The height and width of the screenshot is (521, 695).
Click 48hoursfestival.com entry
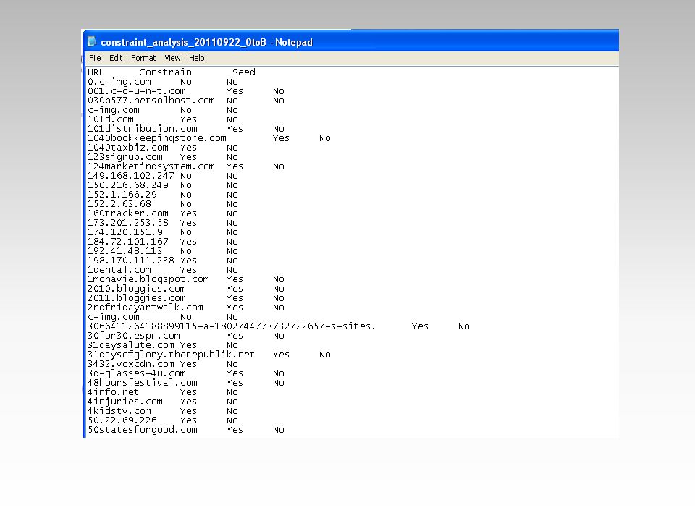pos(143,383)
